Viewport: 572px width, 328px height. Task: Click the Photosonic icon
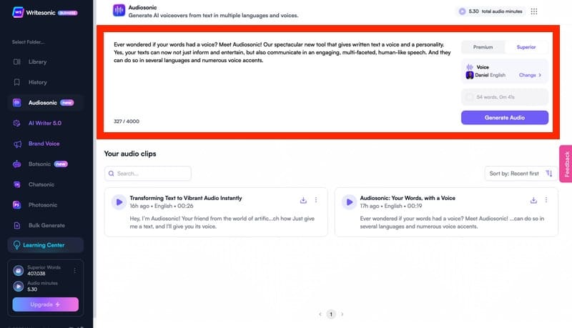click(x=16, y=205)
